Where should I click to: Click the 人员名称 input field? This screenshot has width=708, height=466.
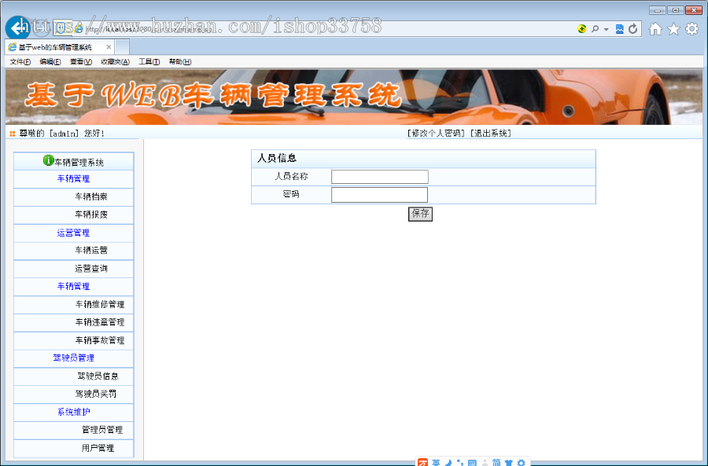pyautogui.click(x=379, y=177)
